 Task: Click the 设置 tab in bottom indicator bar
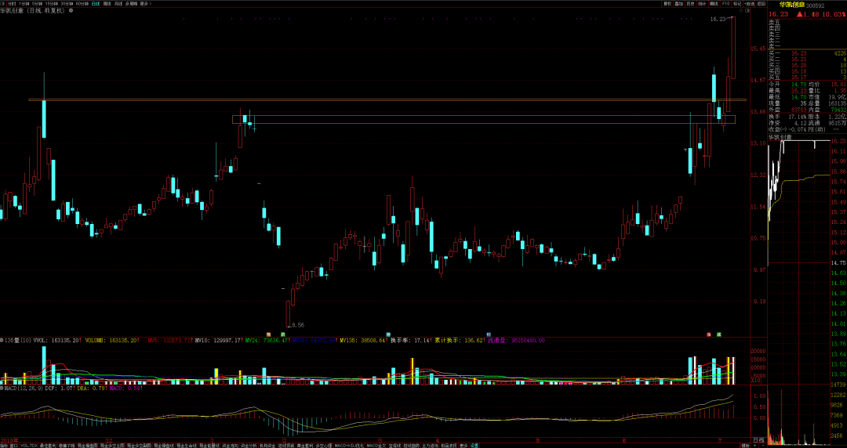pos(474,446)
